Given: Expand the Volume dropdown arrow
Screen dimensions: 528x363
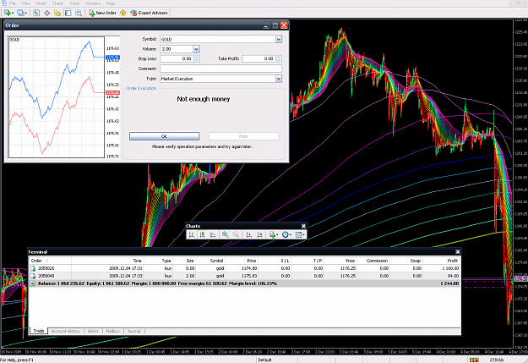Looking at the screenshot, I should [x=196, y=49].
